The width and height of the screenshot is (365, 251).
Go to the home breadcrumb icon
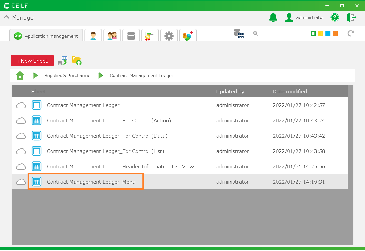click(20, 76)
